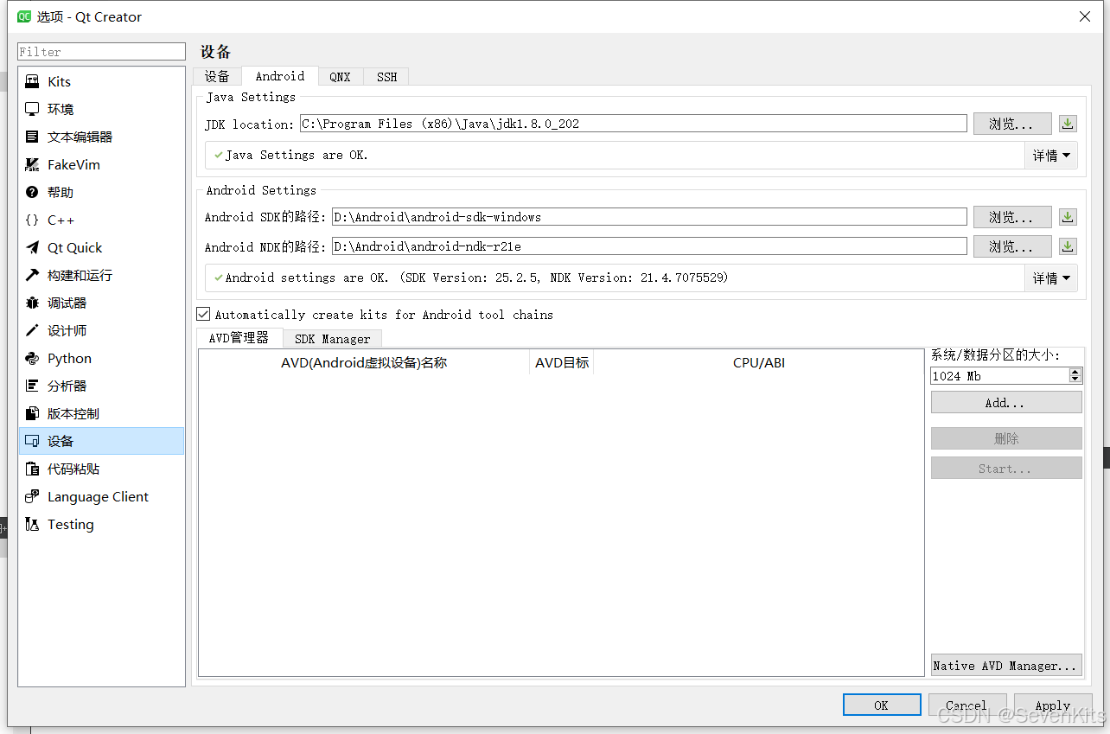
Task: Toggle Automatically create kits checkbox
Action: tap(203, 314)
